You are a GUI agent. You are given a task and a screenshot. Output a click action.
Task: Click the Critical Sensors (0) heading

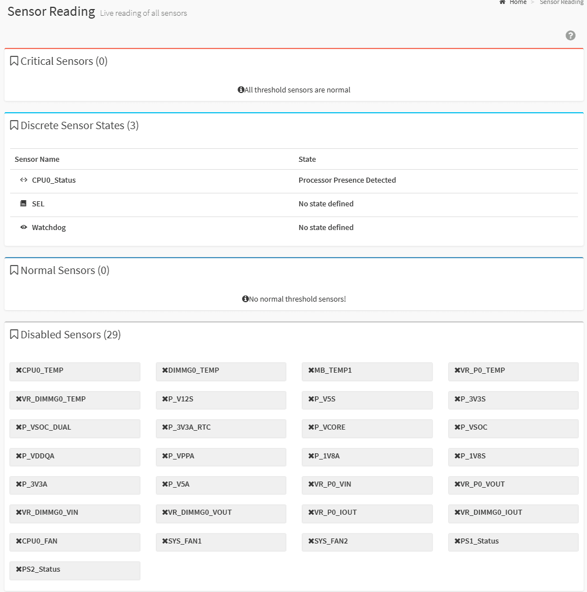[64, 61]
